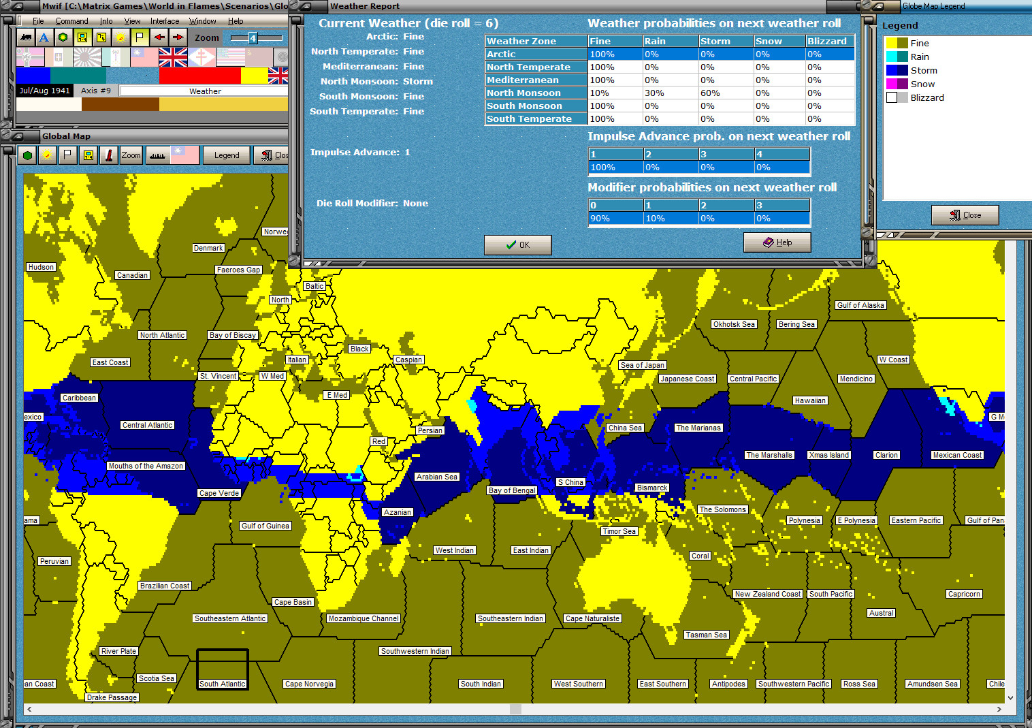The image size is (1032, 728).
Task: Click the Storm column header in weather table
Action: coord(726,41)
